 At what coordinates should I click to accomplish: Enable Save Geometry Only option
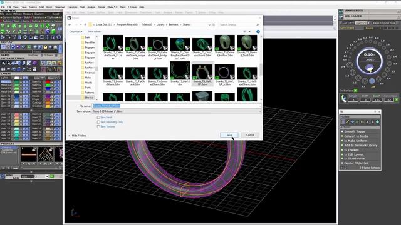click(98, 122)
